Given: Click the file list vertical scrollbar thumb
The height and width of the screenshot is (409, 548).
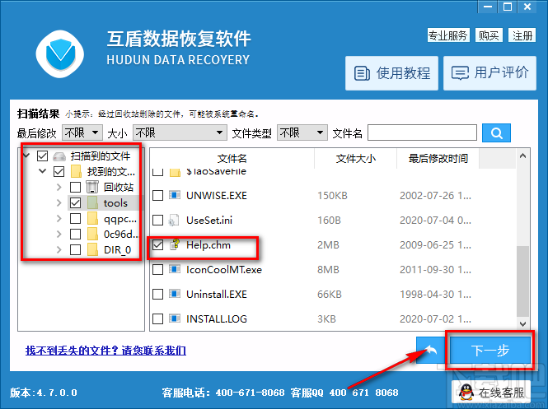Looking at the screenshot, I should pos(522,281).
